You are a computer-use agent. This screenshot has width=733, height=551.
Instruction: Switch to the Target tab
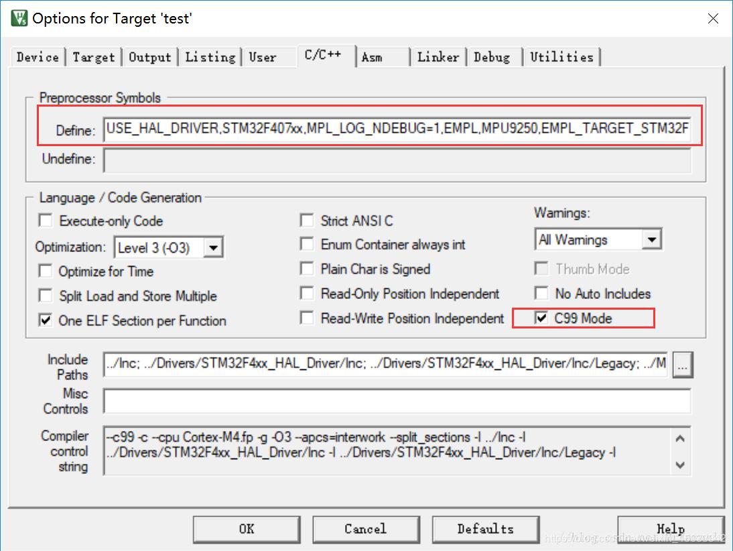coord(94,57)
